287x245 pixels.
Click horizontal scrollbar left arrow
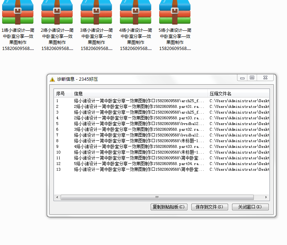(x=57, y=197)
